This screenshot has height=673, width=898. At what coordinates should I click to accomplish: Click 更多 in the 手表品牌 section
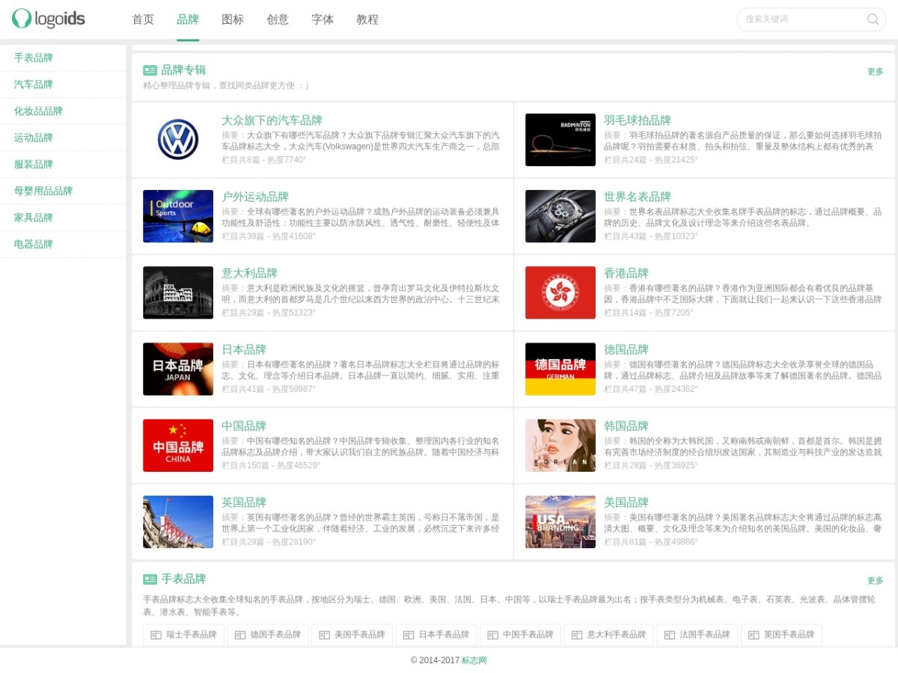tap(876, 580)
